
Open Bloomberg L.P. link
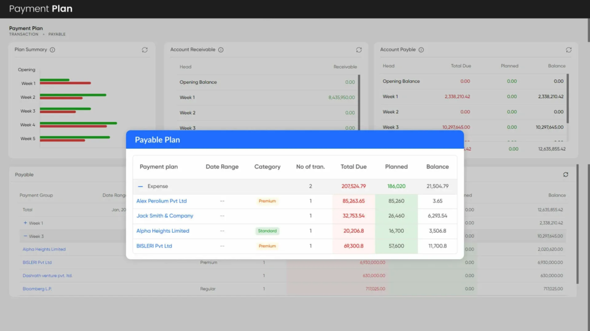click(x=37, y=288)
